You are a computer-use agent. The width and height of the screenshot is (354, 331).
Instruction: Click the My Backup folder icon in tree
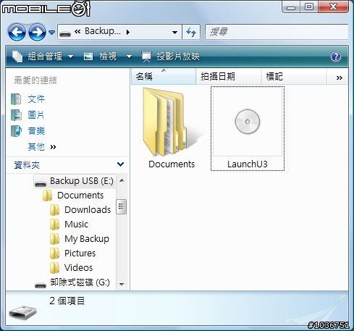click(x=54, y=239)
